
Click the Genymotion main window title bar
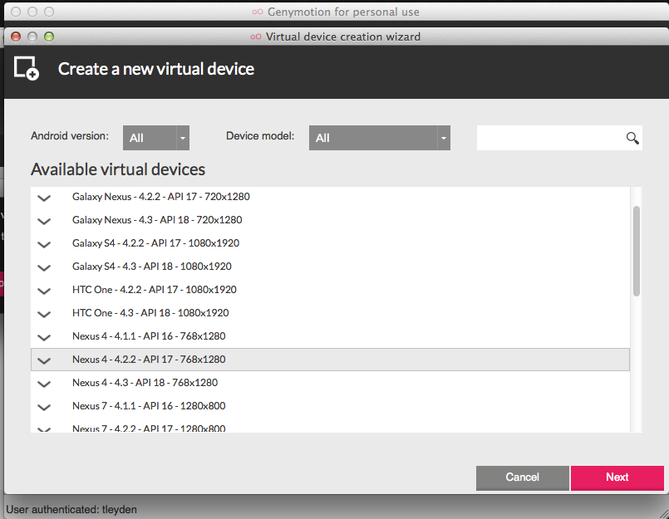coord(336,12)
